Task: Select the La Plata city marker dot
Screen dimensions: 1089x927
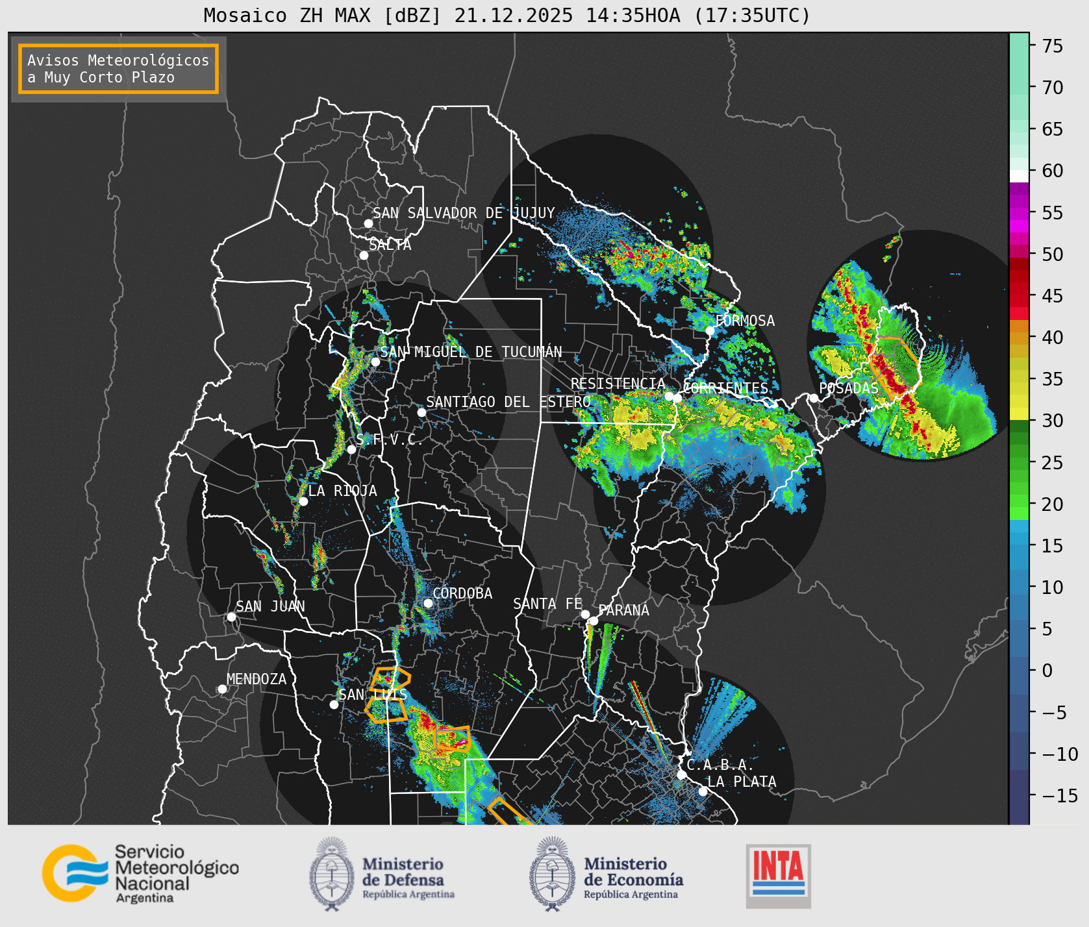Action: click(x=703, y=791)
